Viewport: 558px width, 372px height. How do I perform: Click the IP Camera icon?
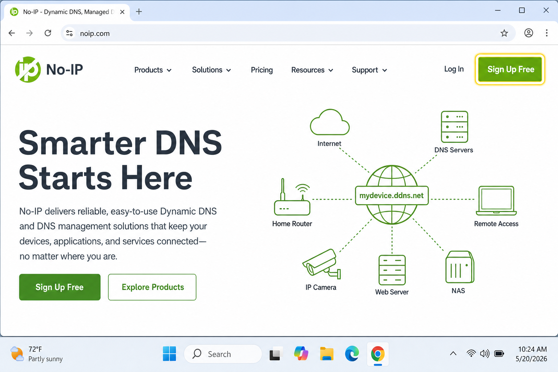click(322, 264)
